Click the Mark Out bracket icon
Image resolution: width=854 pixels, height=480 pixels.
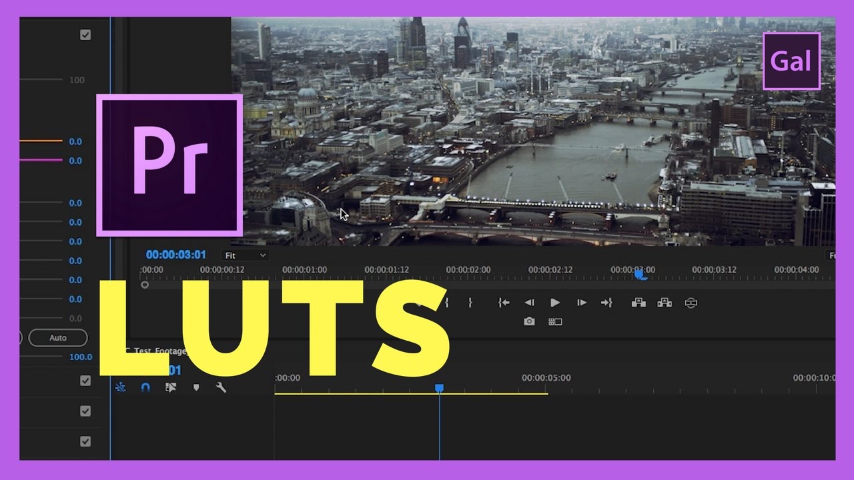[470, 303]
